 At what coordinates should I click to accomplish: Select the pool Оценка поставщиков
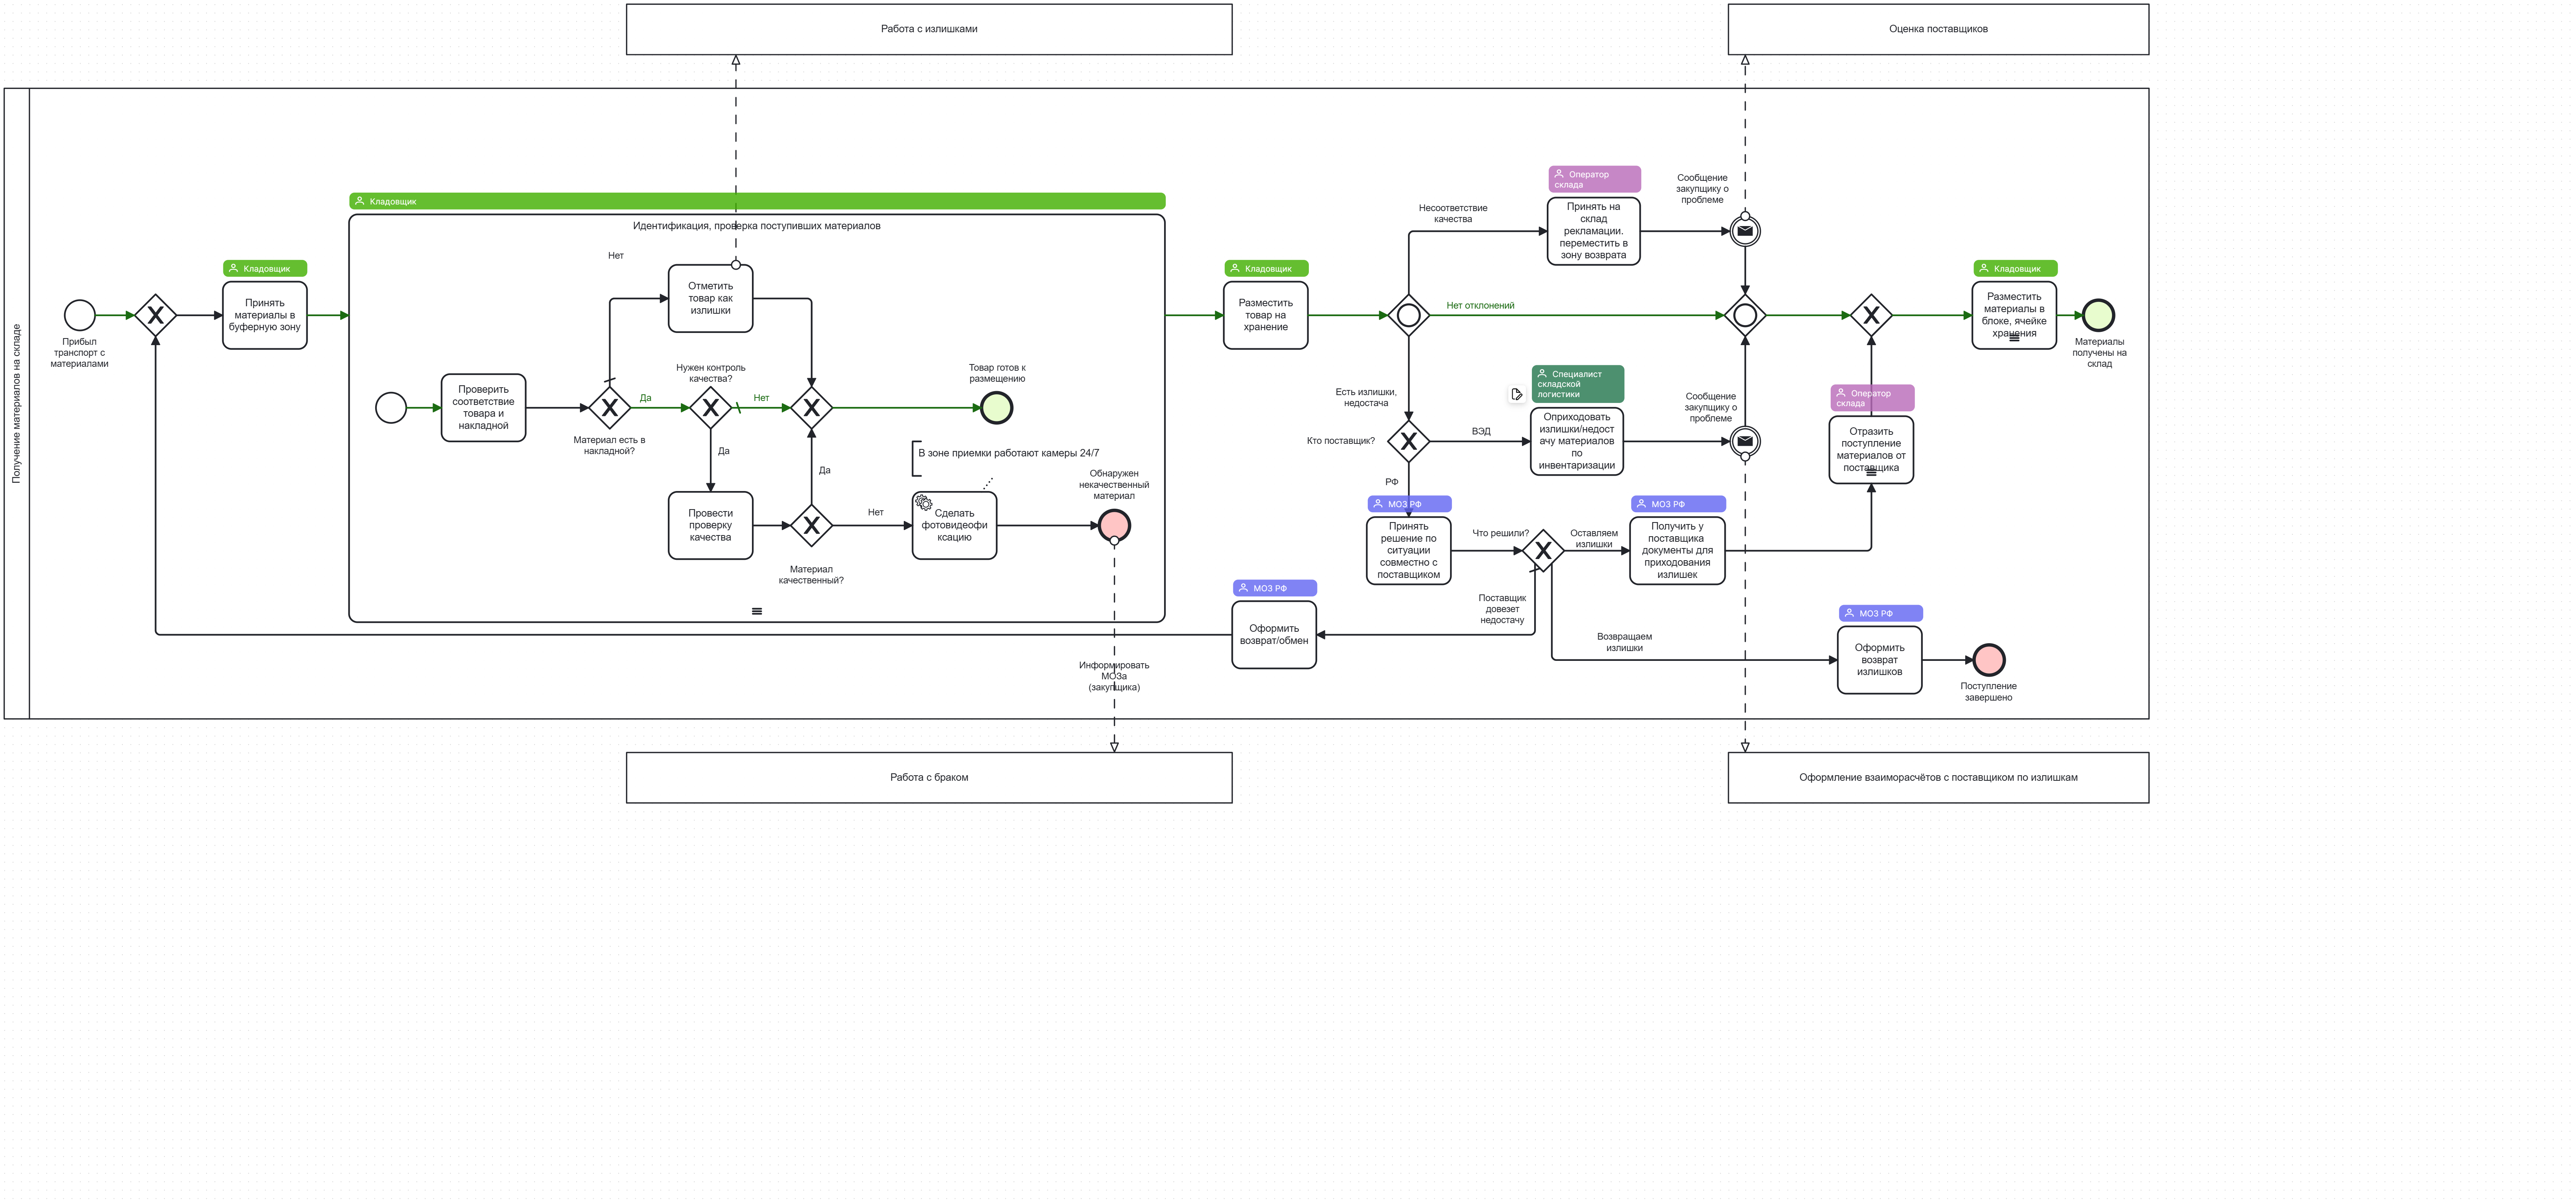1938,29
